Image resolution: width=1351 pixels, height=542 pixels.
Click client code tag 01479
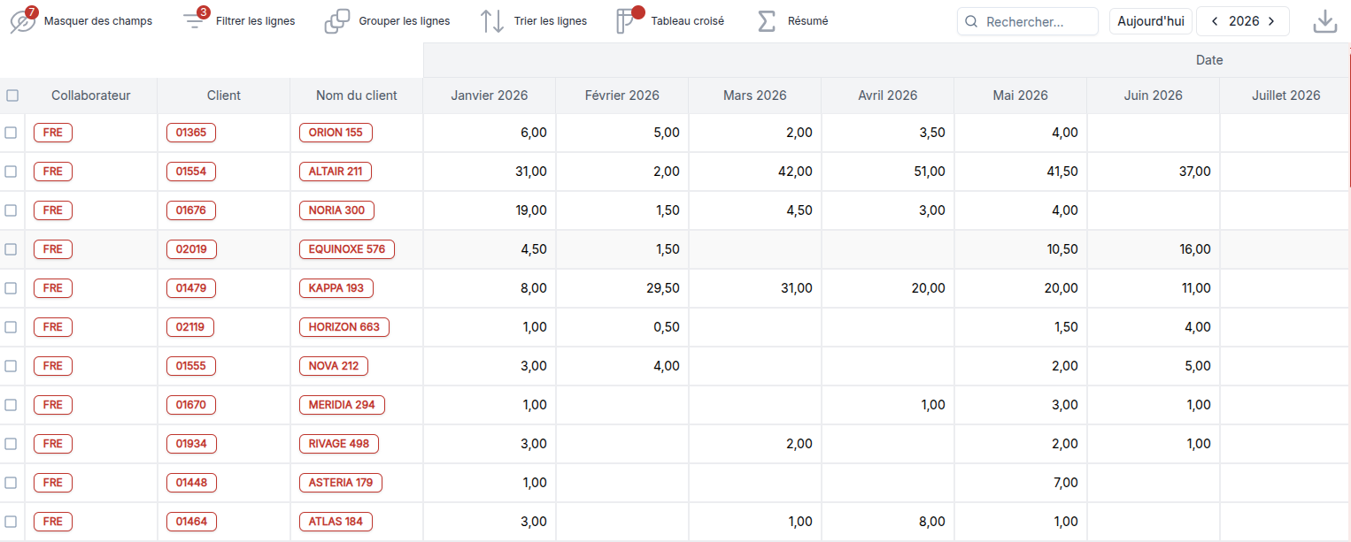(191, 288)
